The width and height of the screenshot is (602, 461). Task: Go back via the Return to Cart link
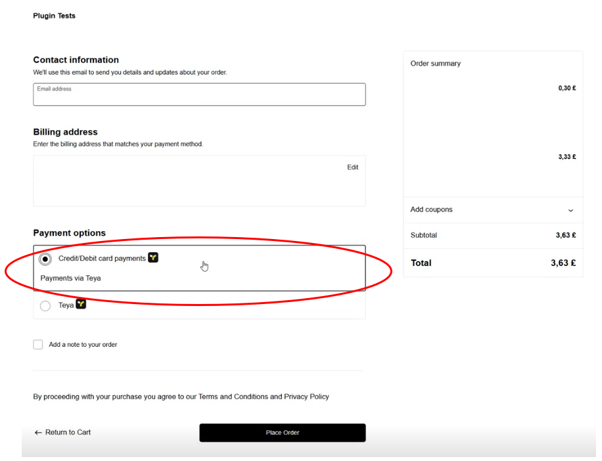click(x=68, y=433)
